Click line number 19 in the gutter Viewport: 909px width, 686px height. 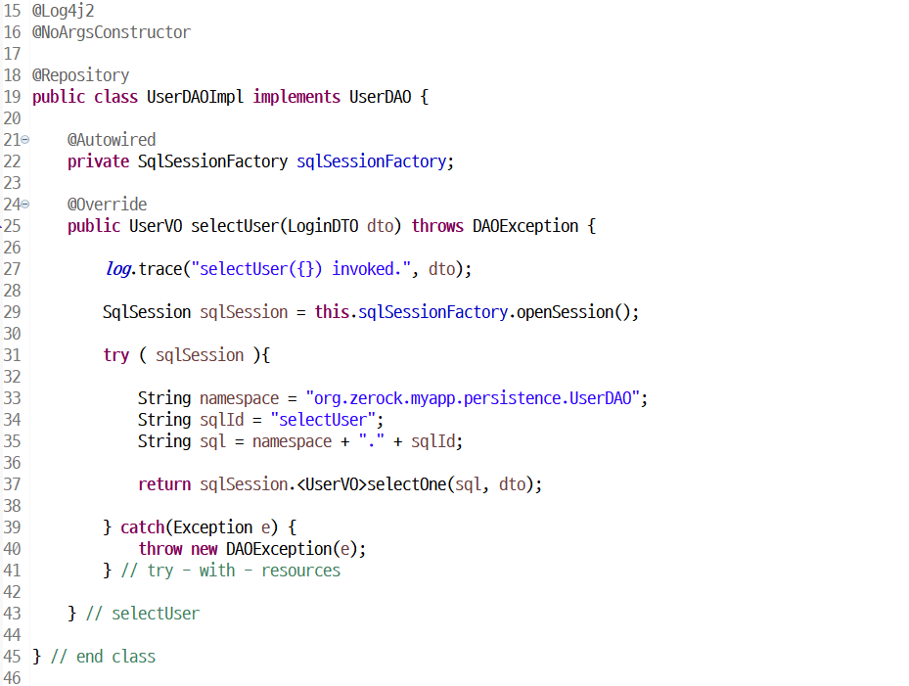pyautogui.click(x=12, y=97)
